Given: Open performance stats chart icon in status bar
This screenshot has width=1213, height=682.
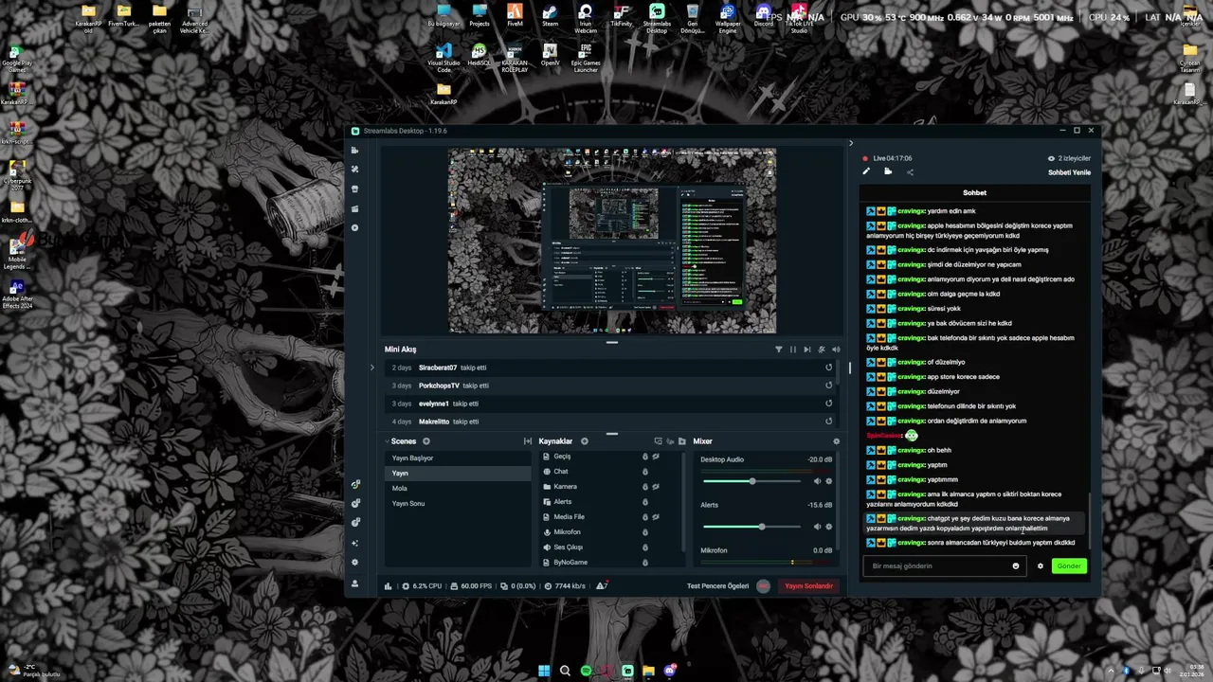Looking at the screenshot, I should pos(388,586).
